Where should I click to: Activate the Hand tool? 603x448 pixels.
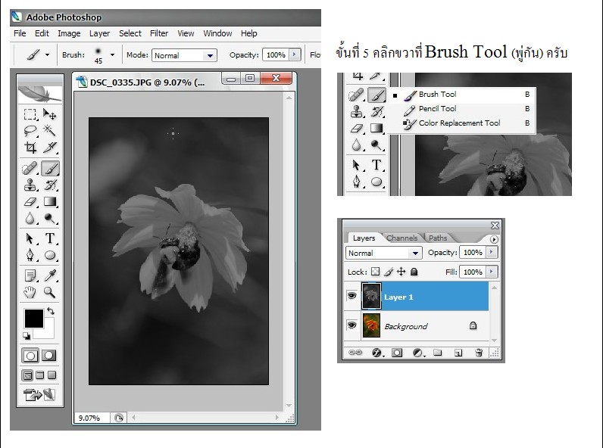point(30,292)
